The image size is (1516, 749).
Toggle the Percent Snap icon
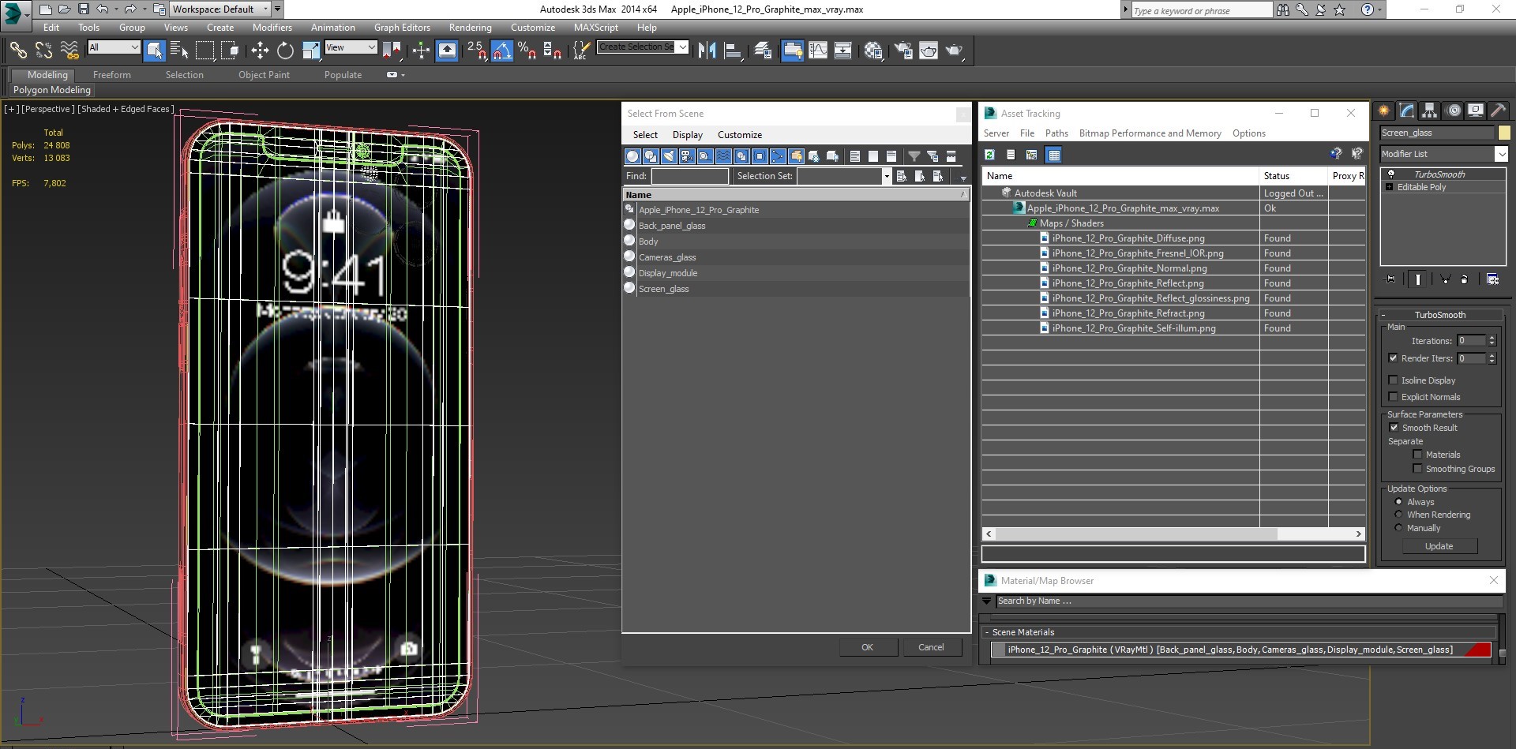tap(527, 51)
